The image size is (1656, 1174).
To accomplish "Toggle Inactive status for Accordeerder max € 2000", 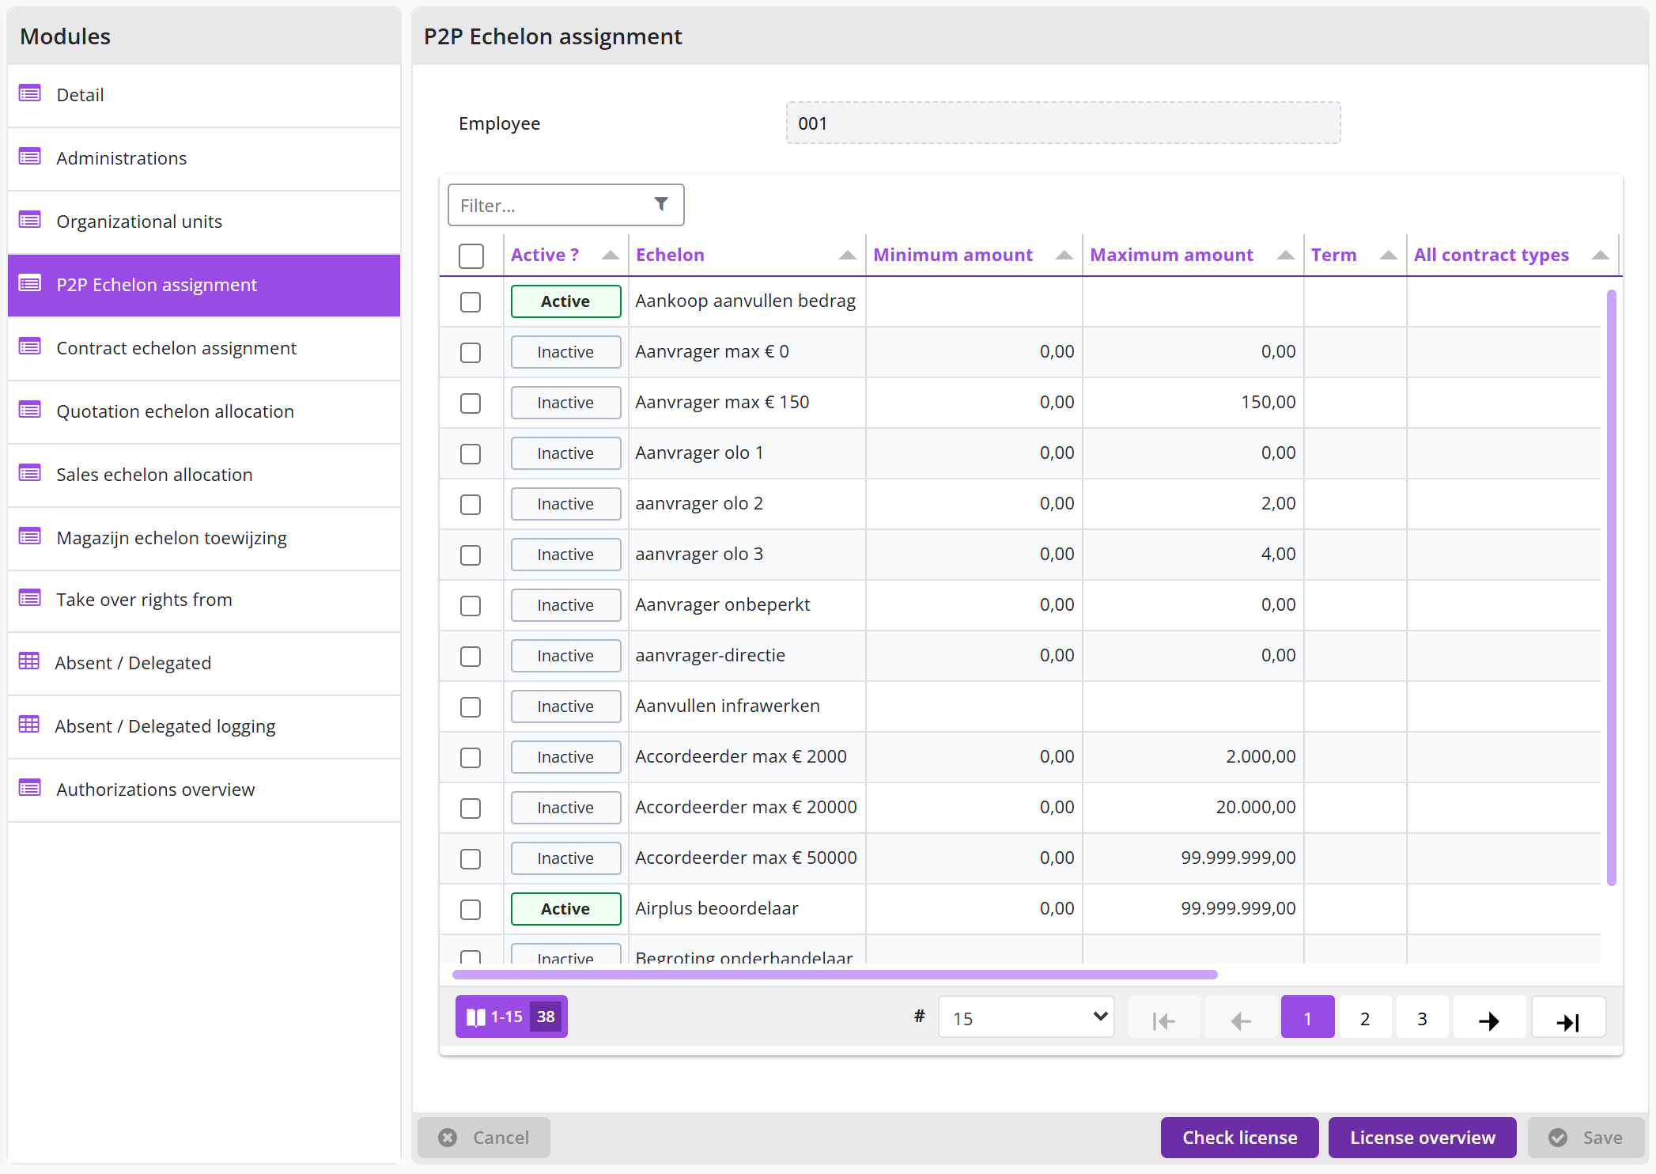I will [x=565, y=757].
